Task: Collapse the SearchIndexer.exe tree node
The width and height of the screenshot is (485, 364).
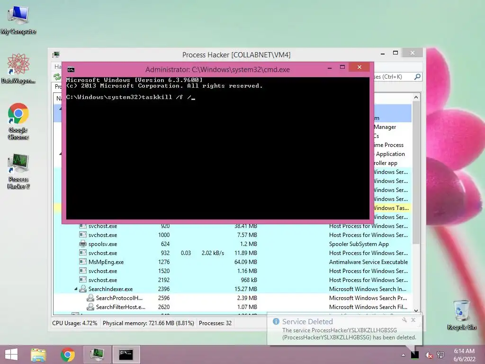Action: pos(75,289)
